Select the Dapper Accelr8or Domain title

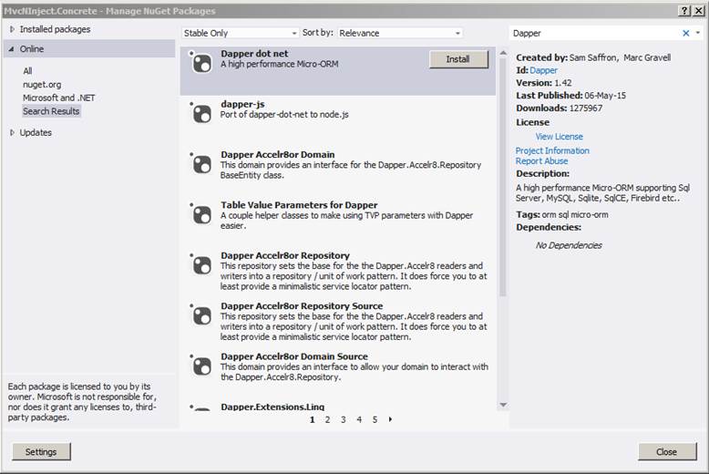pyautogui.click(x=278, y=155)
